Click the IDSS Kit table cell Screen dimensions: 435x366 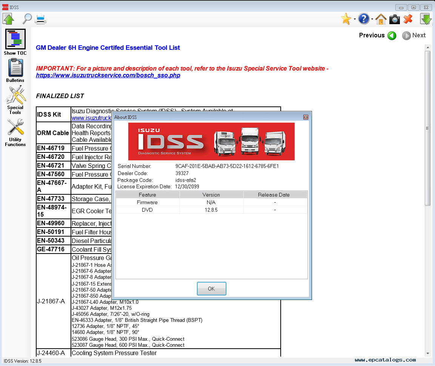click(x=54, y=114)
